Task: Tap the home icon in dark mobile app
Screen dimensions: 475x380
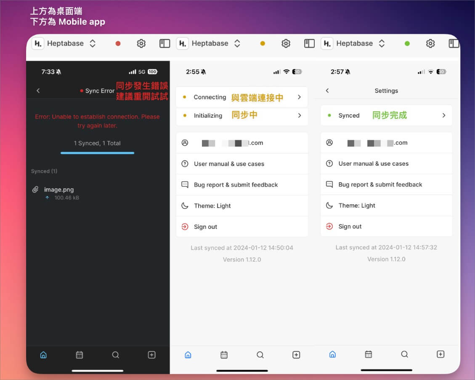Action: click(43, 355)
